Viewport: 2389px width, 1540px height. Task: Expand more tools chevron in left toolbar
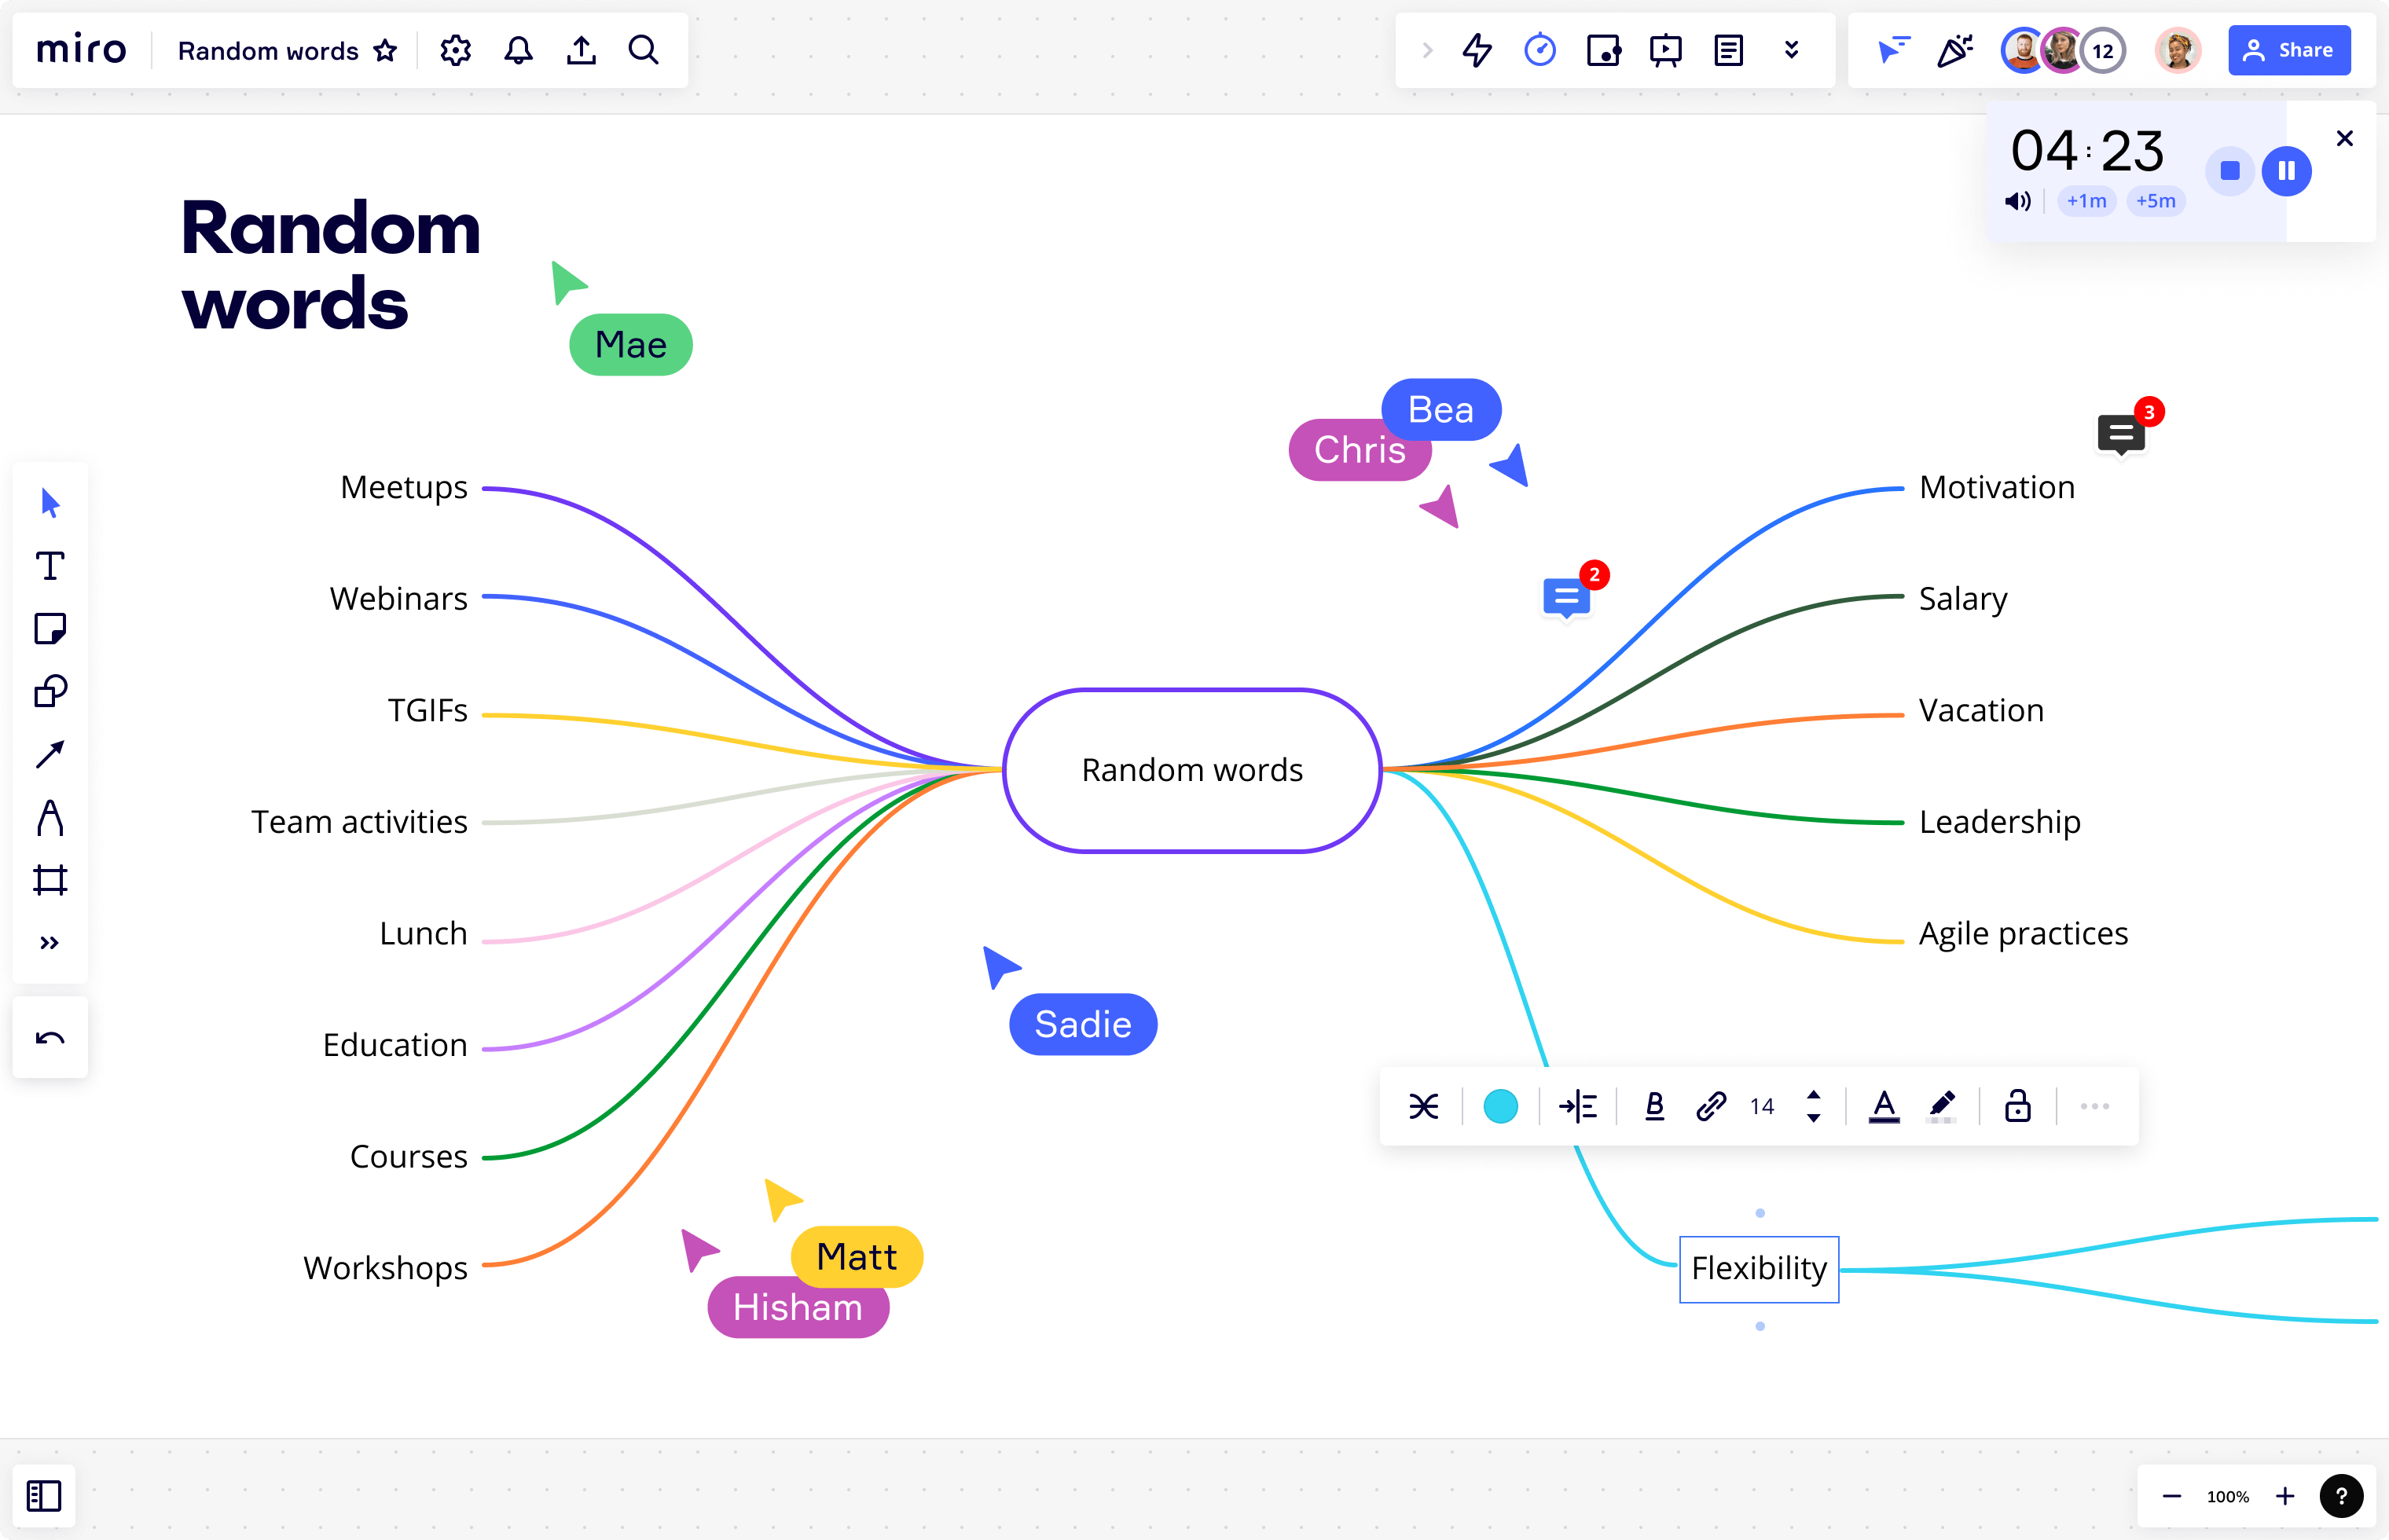(x=50, y=943)
